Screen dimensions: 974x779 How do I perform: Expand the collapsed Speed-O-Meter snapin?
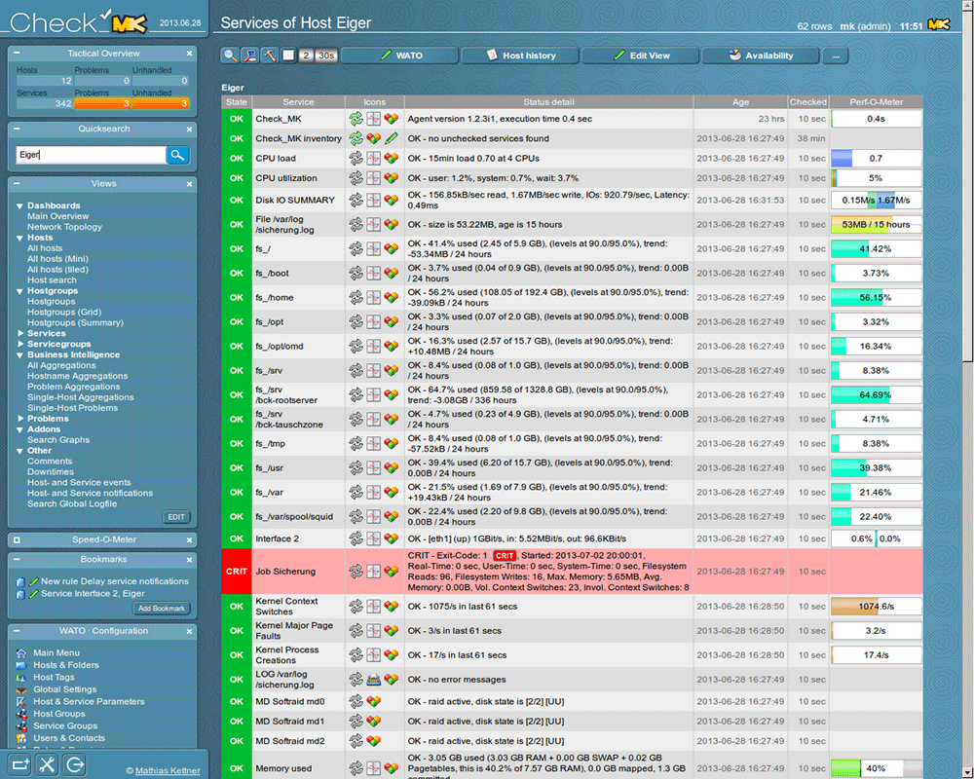(x=17, y=539)
